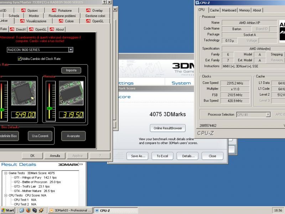Click the Annulla button
The height and width of the screenshot is (214, 285).
tap(55, 156)
